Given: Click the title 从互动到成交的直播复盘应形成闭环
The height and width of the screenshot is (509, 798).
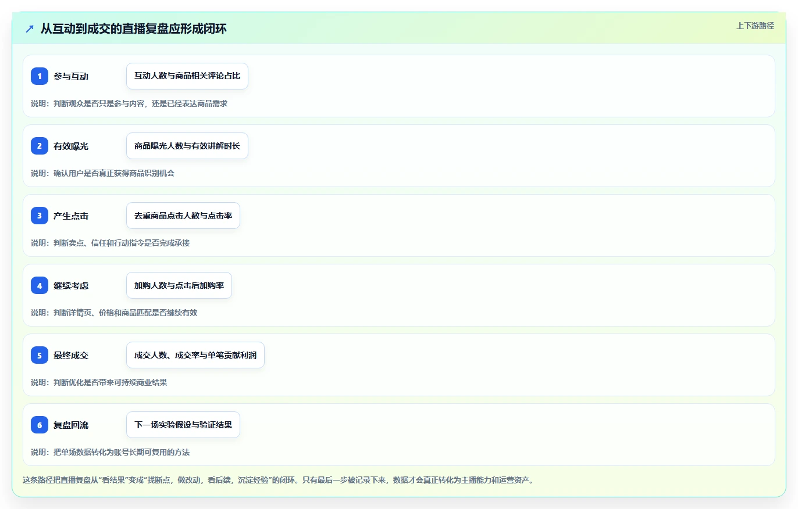Looking at the screenshot, I should point(134,29).
